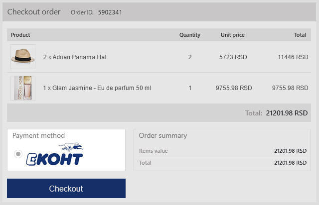Screen dimensions: 319x205
Task: Click the Payment method heading
Action: pos(38,135)
